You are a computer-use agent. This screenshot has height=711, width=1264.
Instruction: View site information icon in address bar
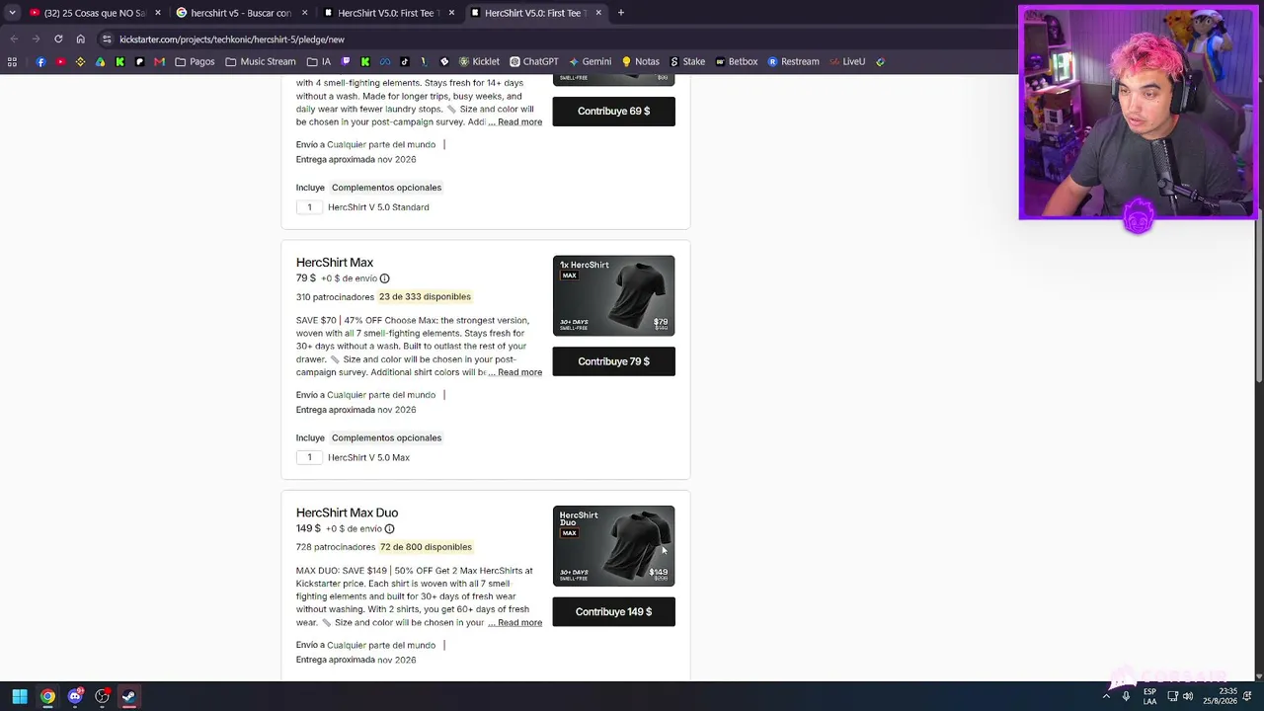click(107, 39)
